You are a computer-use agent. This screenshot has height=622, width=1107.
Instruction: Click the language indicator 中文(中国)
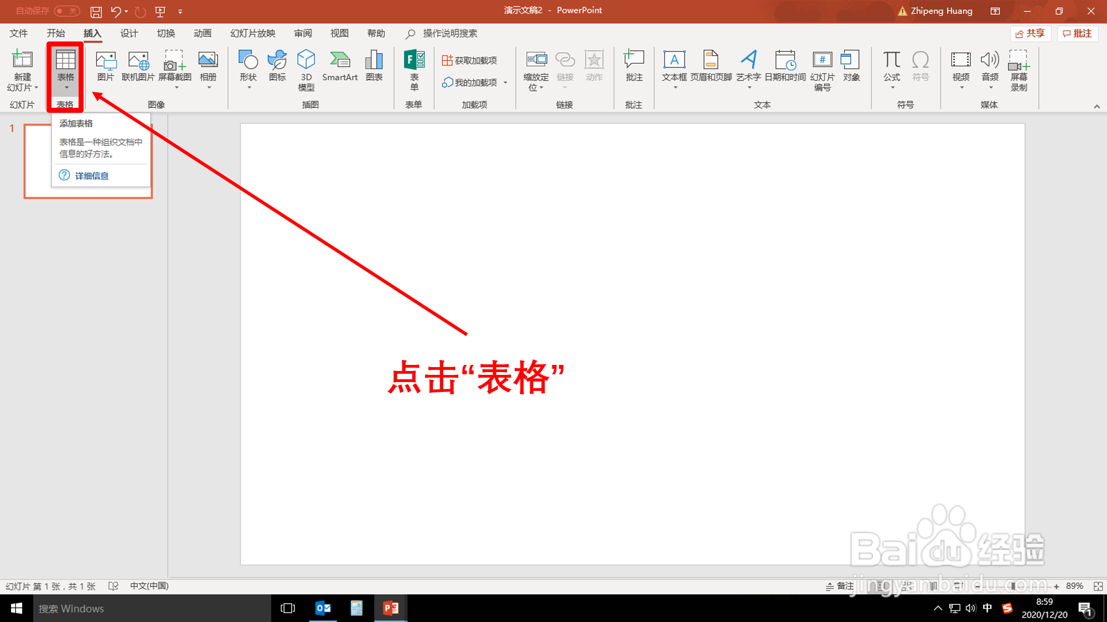coord(149,586)
